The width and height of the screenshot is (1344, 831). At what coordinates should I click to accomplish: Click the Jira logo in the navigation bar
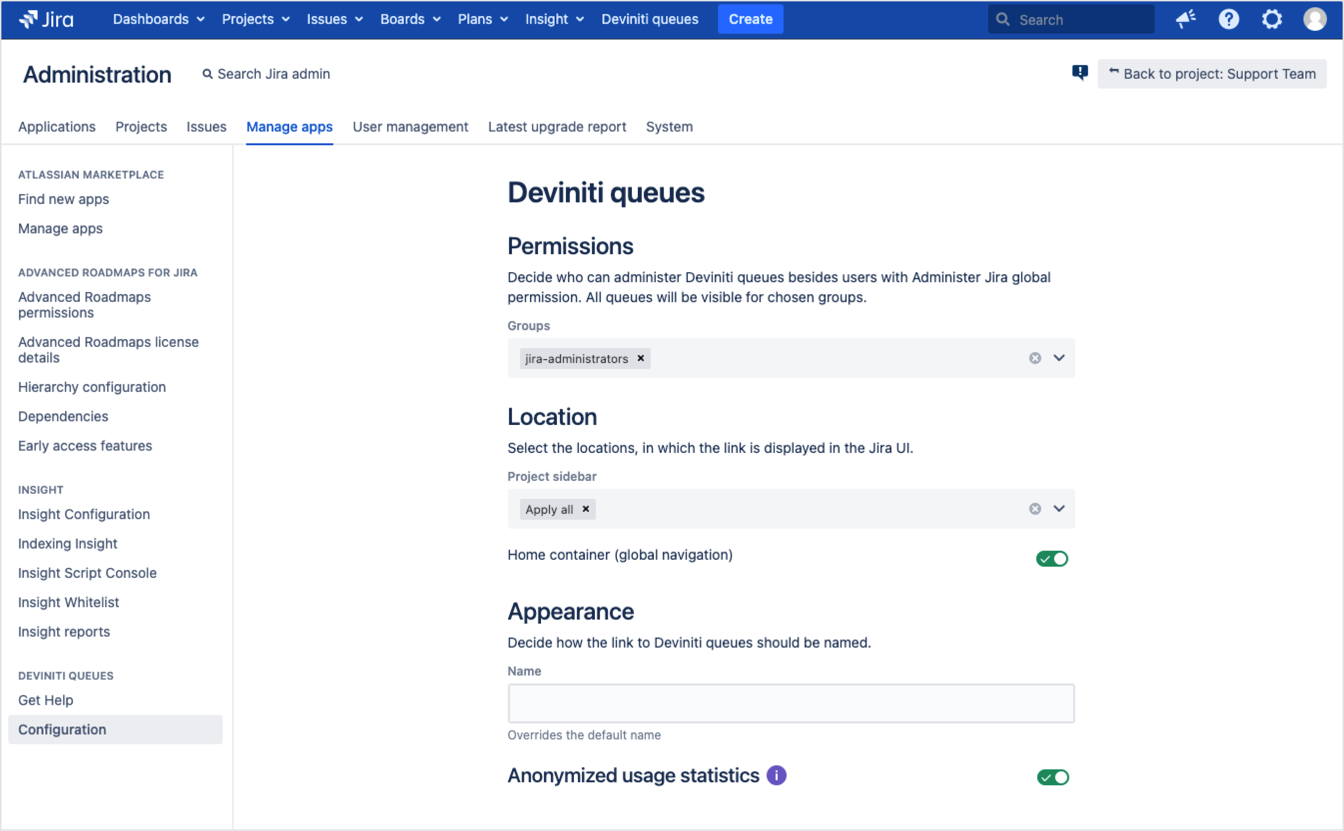point(47,19)
